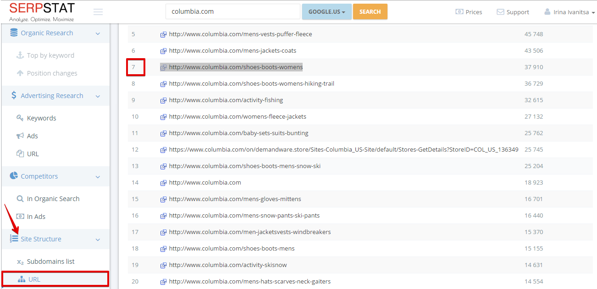This screenshot has width=597, height=289.
Task: Open external link icon for demandware.store URL
Action: pyautogui.click(x=163, y=150)
